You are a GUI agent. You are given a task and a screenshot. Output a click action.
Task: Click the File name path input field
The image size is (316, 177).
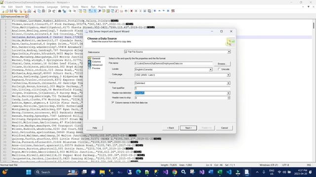173,63
